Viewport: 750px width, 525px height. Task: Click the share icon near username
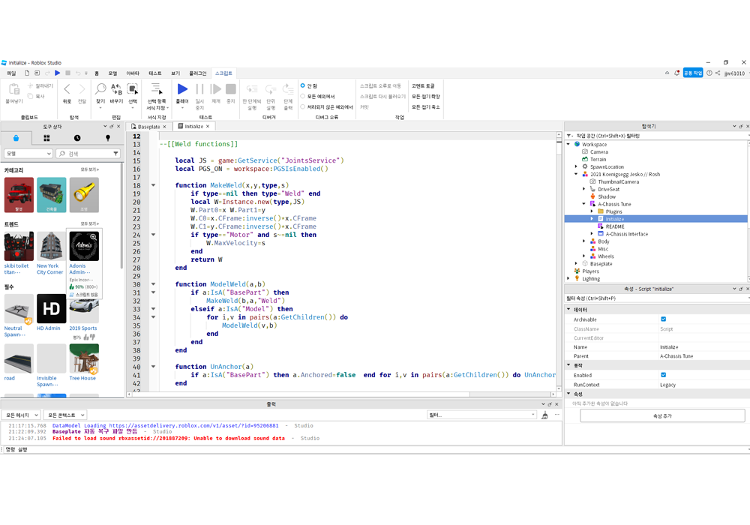point(718,73)
